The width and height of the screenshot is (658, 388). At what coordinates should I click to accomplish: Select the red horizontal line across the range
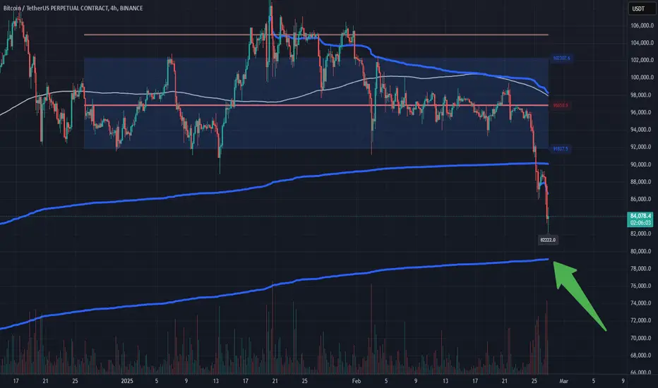coord(316,105)
